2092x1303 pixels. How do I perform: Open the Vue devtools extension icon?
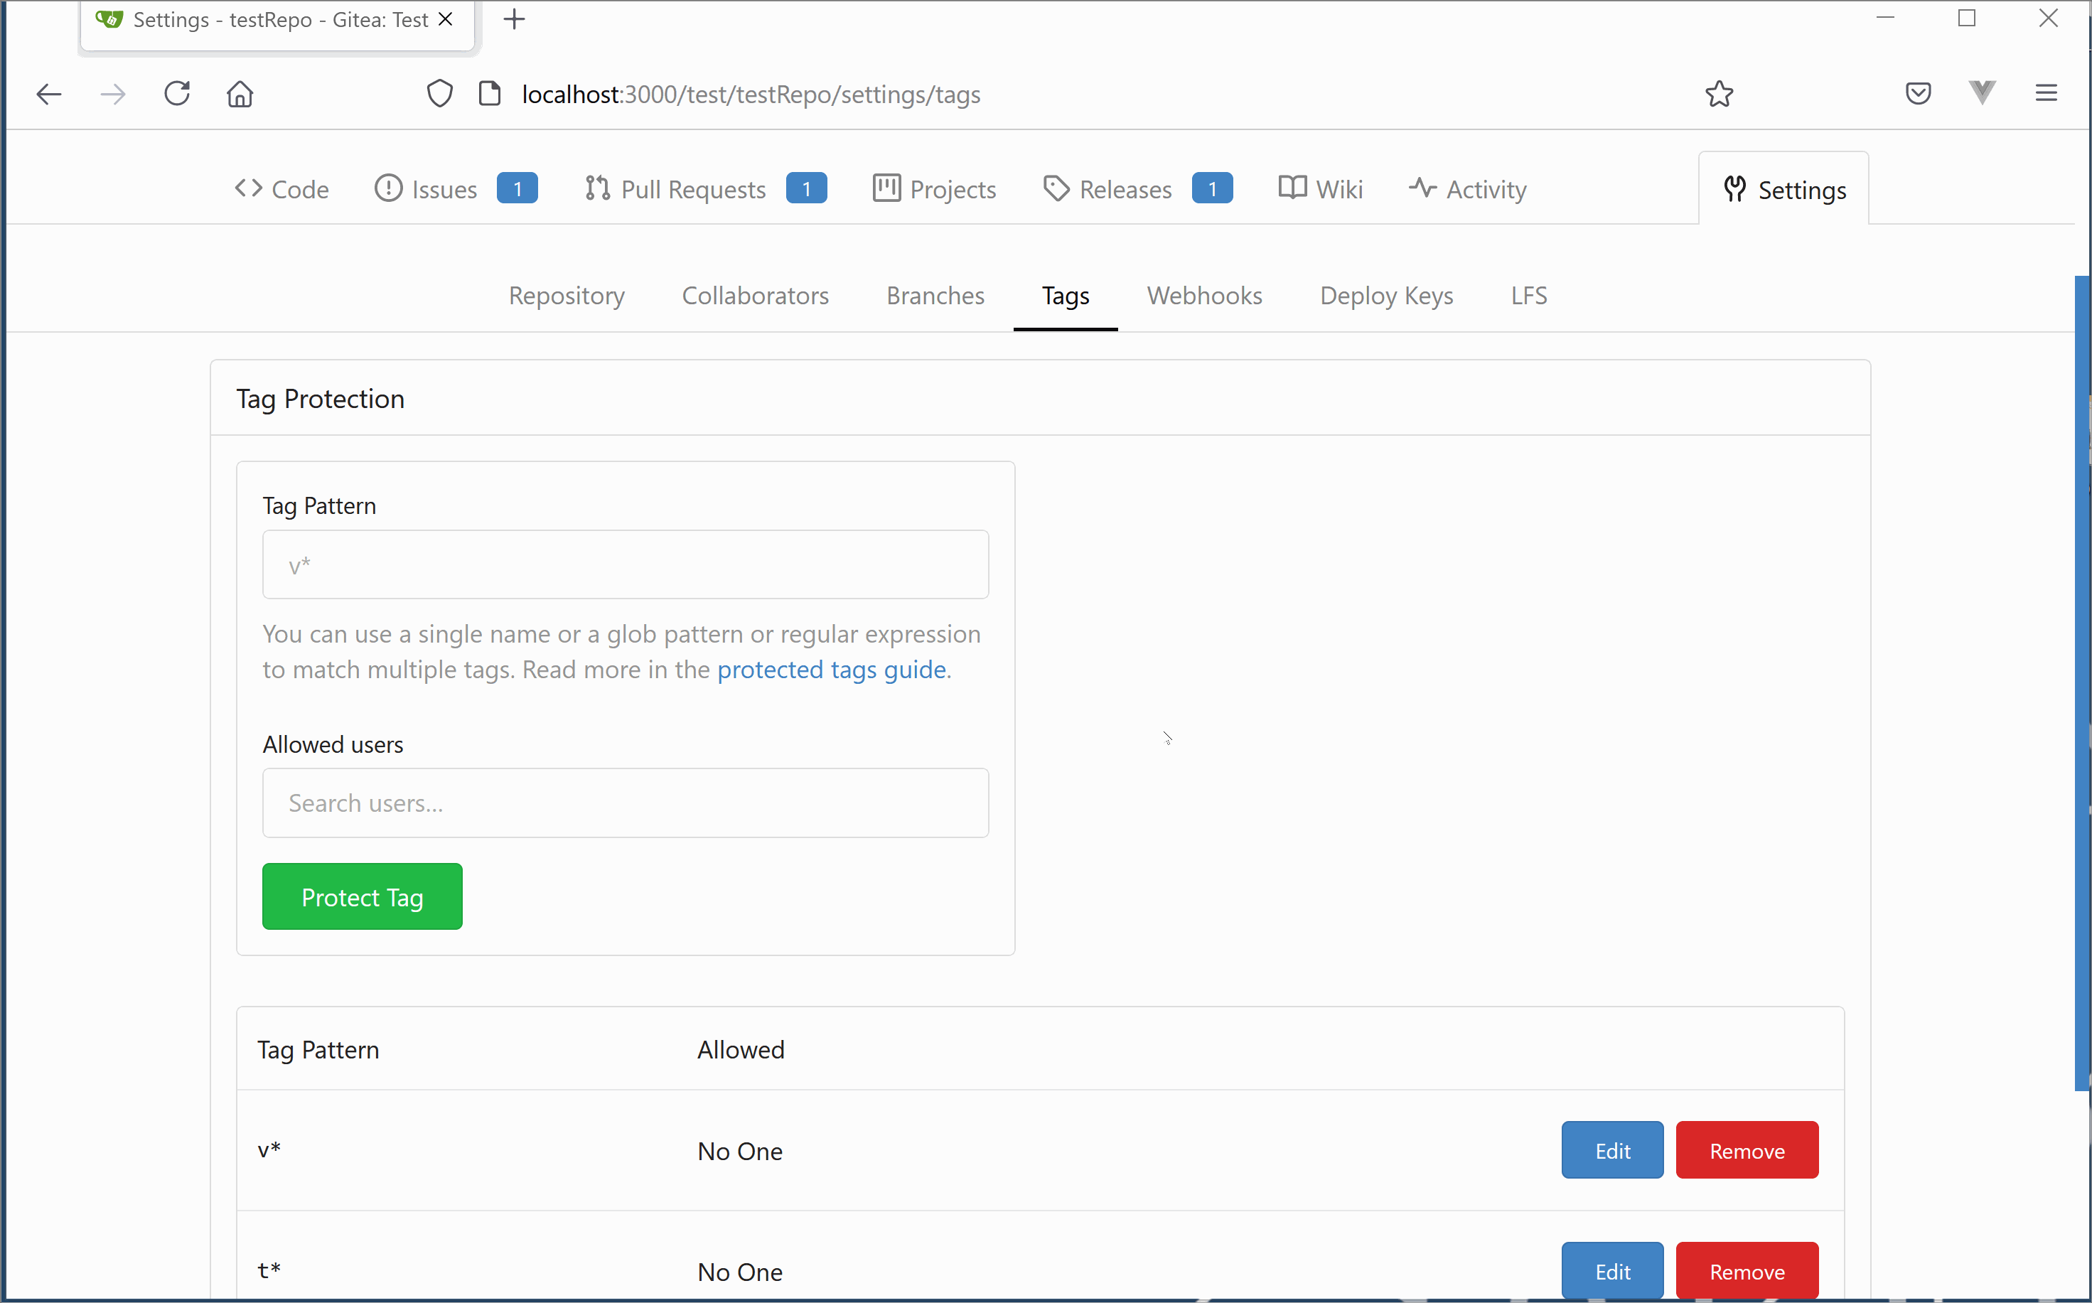point(1982,92)
